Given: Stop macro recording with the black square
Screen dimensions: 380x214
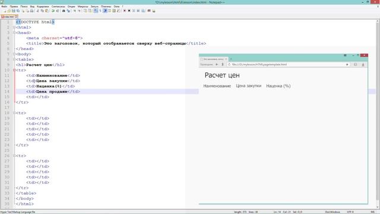Looking at the screenshot, I should point(129,11).
